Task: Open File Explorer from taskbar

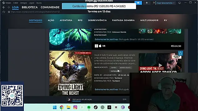Action: click(x=68, y=107)
